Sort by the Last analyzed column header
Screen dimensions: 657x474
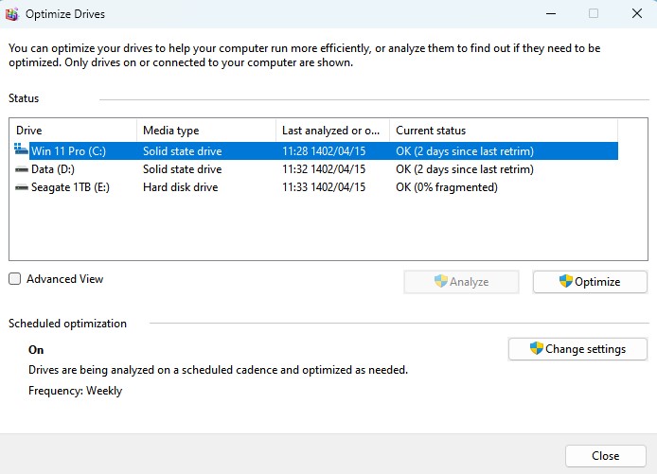(332, 131)
